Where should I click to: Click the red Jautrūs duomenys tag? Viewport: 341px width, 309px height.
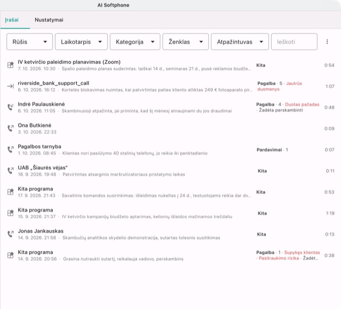280,86
